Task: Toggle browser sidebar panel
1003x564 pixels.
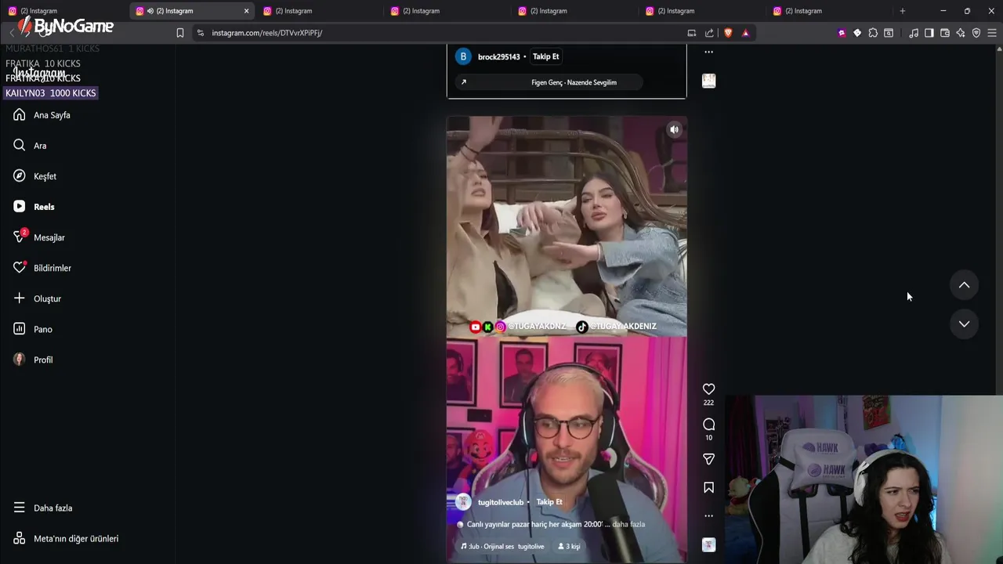Action: click(x=929, y=33)
